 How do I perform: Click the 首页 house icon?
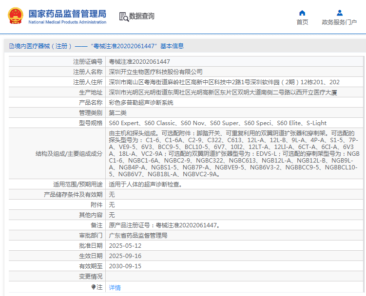(x=302, y=13)
